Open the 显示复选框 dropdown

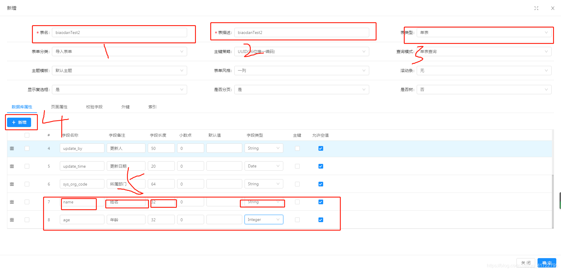119,90
